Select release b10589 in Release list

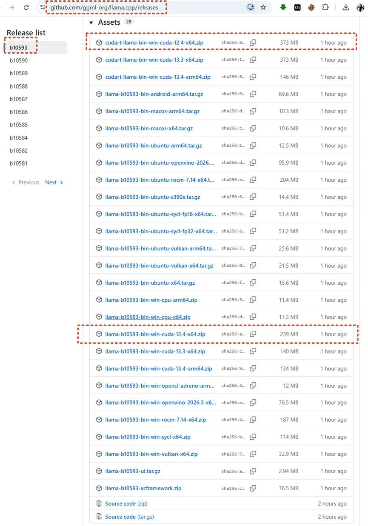pyautogui.click(x=19, y=73)
